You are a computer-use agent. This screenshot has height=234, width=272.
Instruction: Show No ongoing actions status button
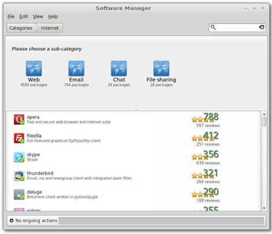pos(33,221)
